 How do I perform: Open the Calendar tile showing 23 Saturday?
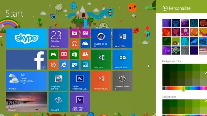point(59,38)
